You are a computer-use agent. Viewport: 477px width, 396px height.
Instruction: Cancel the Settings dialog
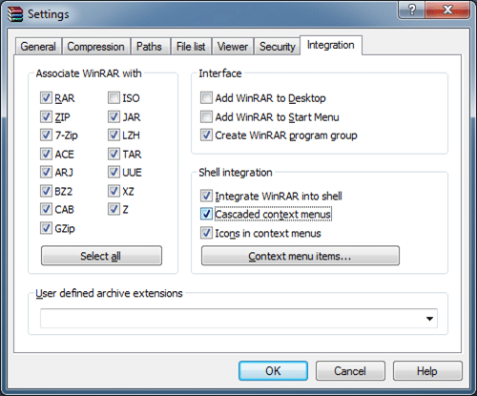350,371
